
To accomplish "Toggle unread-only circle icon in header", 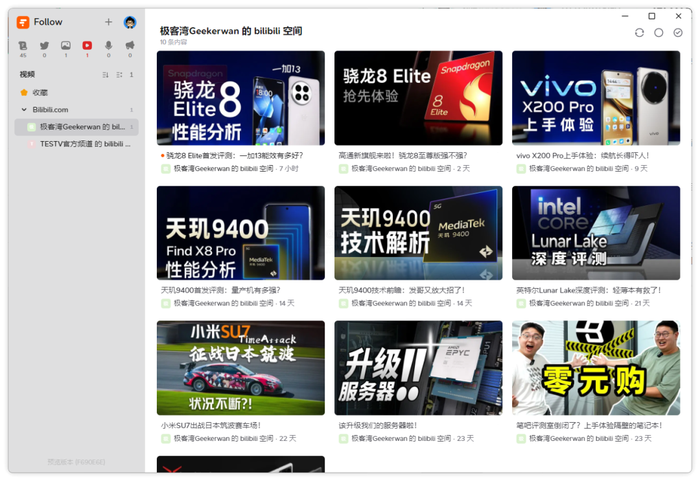I will click(x=659, y=32).
